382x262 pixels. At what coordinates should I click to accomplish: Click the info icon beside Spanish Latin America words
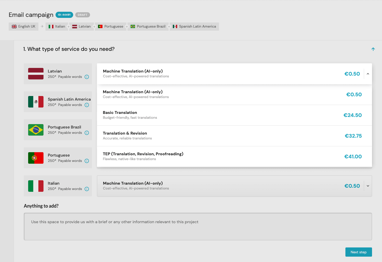point(87,105)
